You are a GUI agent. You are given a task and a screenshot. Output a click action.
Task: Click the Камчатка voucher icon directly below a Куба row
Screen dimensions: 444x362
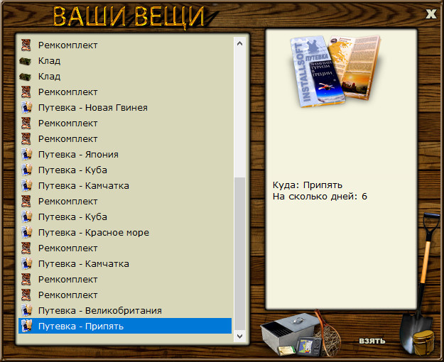point(26,185)
